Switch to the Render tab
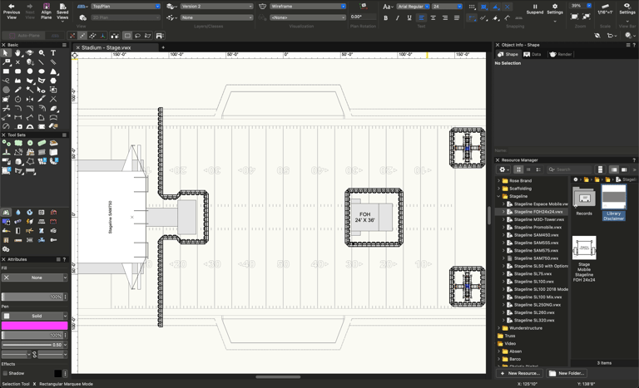Image resolution: width=639 pixels, height=388 pixels. click(561, 54)
